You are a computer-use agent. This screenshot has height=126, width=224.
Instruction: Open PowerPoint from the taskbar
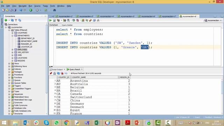point(138,123)
